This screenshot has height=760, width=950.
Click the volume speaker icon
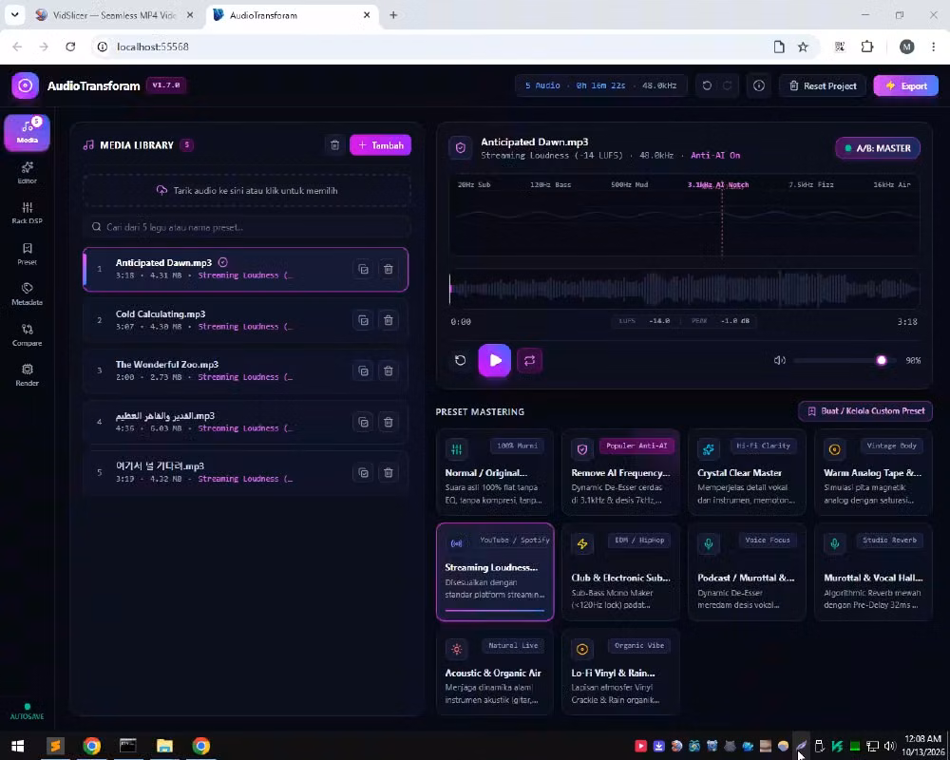(779, 360)
